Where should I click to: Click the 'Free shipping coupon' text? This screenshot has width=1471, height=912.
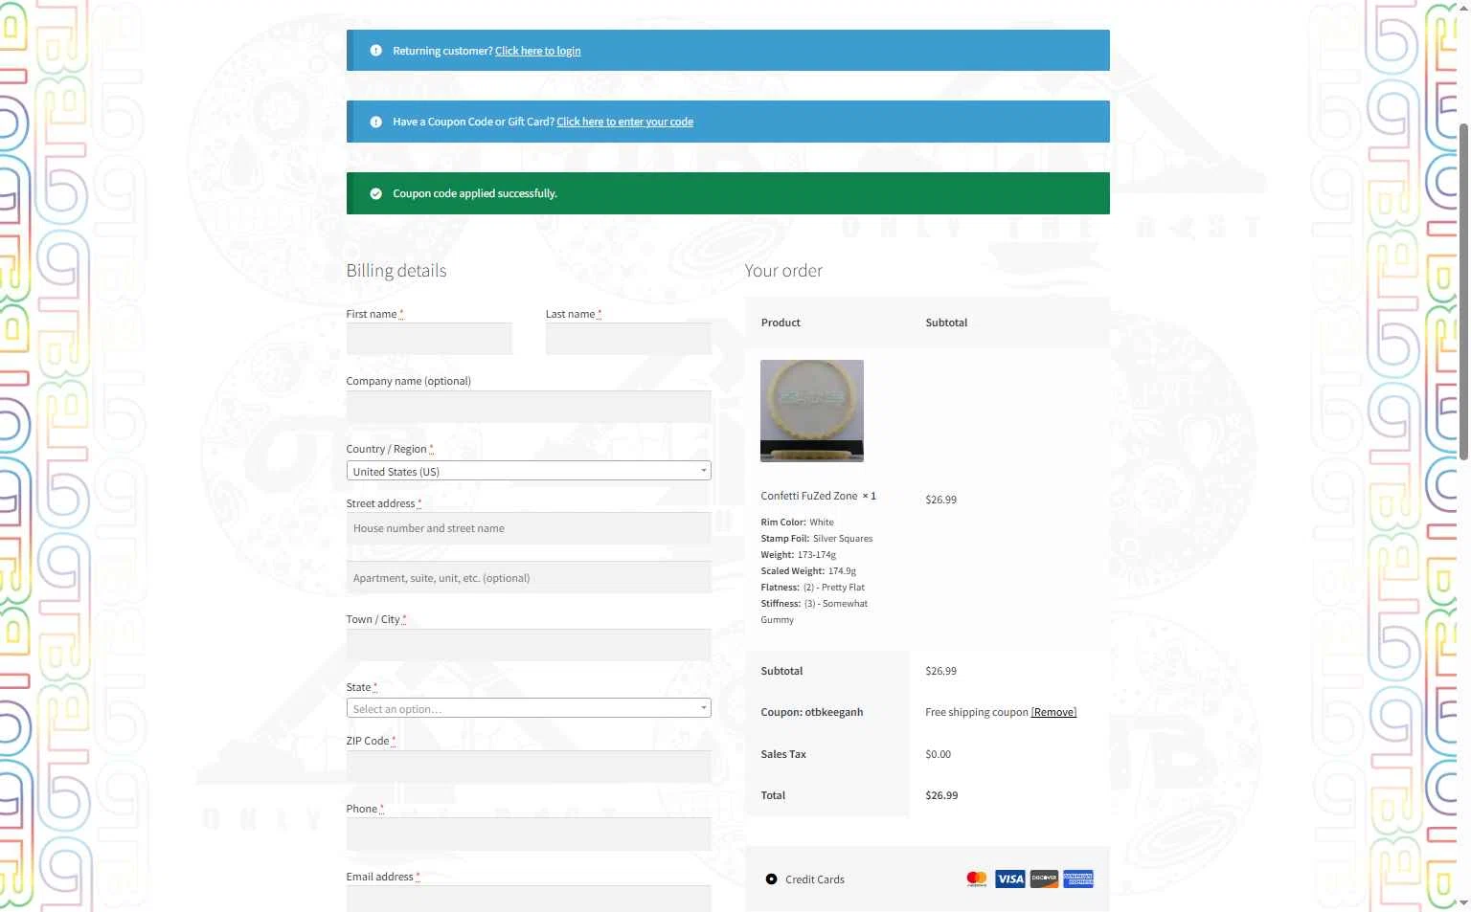[977, 712]
